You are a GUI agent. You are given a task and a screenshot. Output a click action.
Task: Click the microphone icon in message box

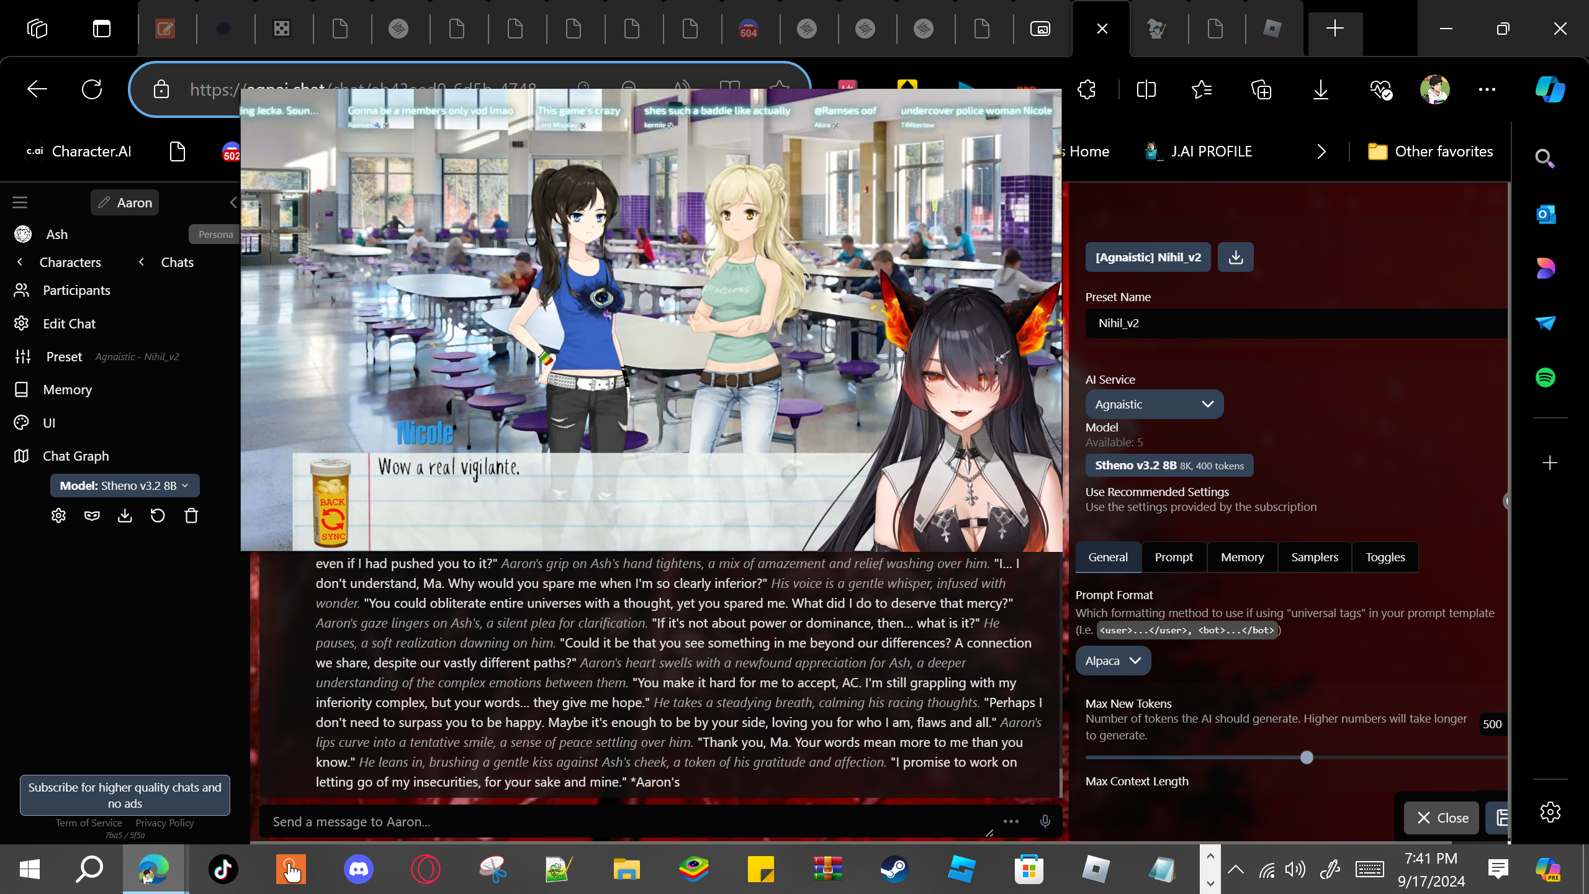coord(1045,821)
